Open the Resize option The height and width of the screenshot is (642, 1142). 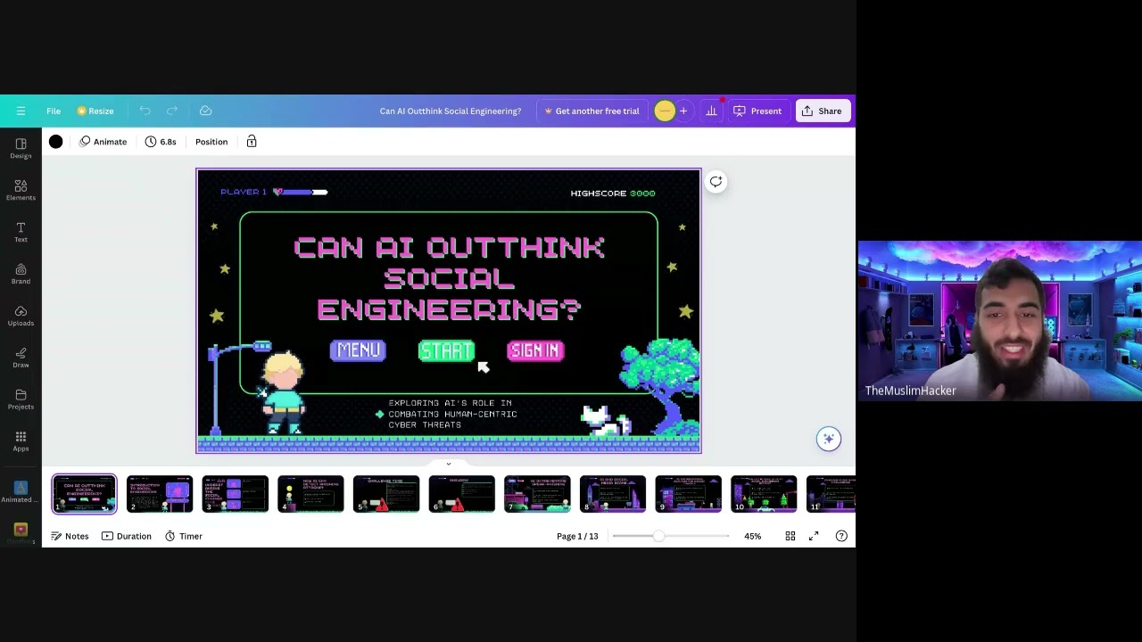pos(95,111)
